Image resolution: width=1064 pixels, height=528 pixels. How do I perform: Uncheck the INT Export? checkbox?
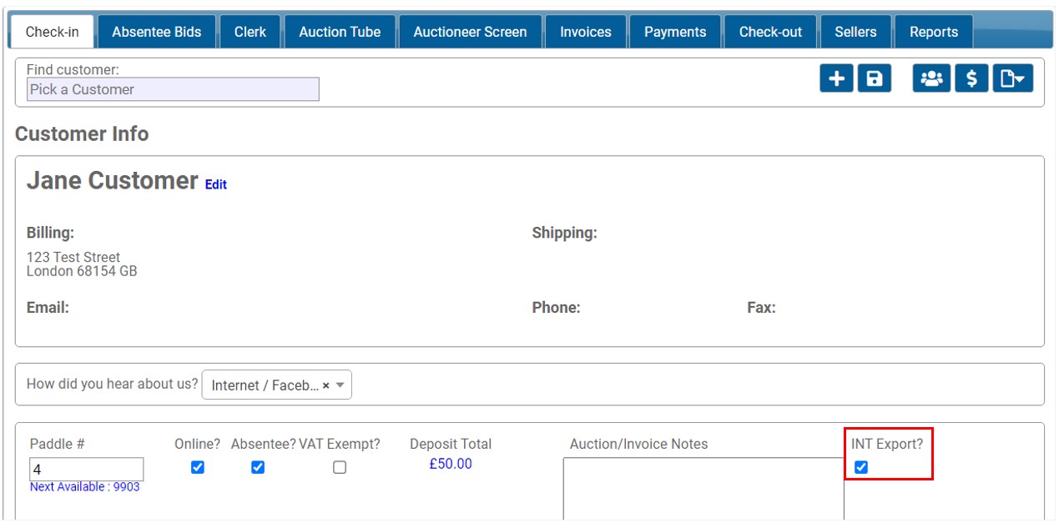tap(861, 467)
